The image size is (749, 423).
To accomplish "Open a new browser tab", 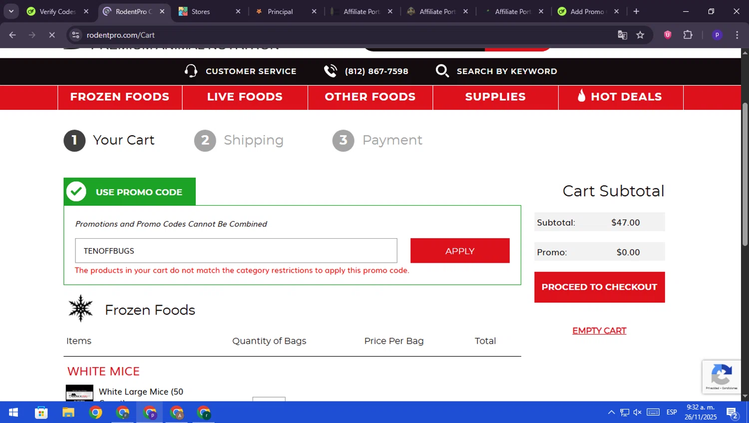I will point(636,11).
